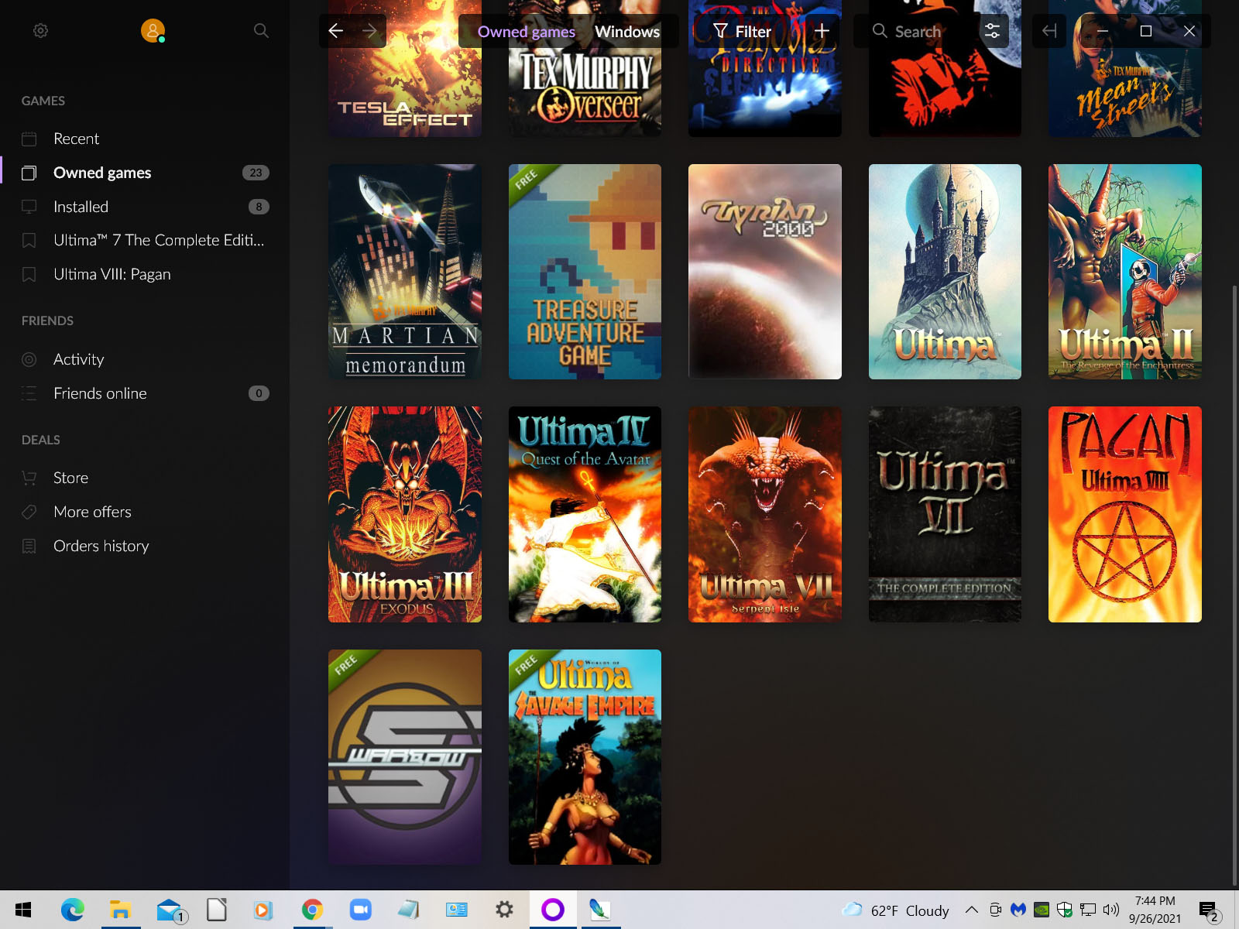Open File Explorer from taskbar

point(120,910)
